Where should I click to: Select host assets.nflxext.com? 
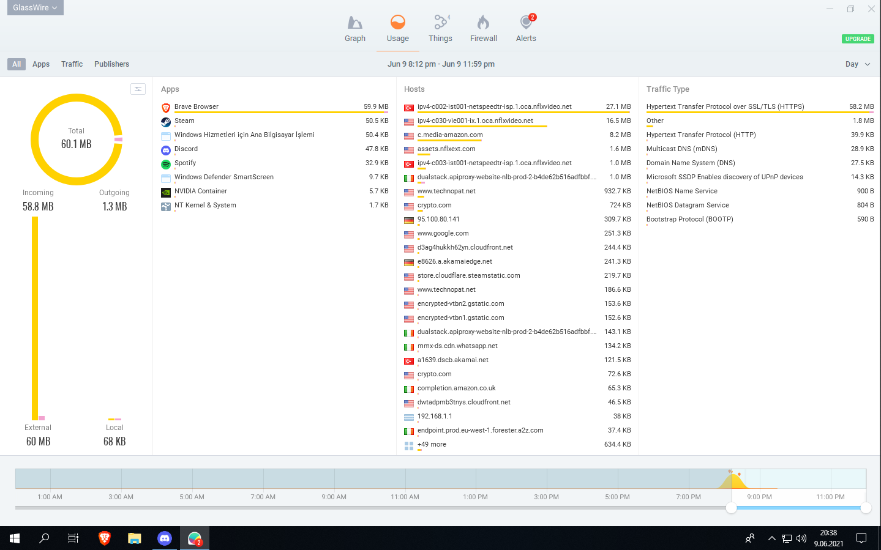pos(517,149)
